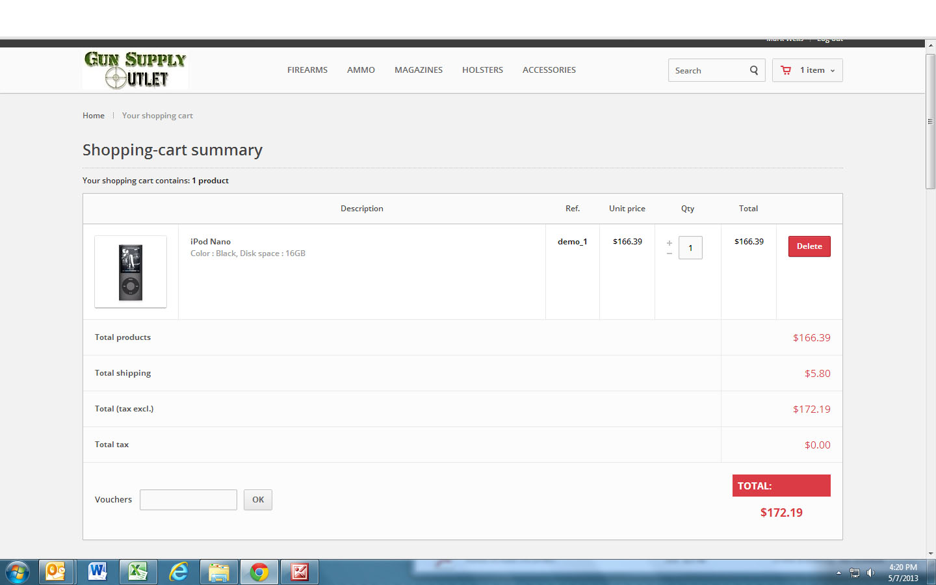Click the iPod Nano product thumbnail
The height and width of the screenshot is (585, 936).
[x=131, y=272]
